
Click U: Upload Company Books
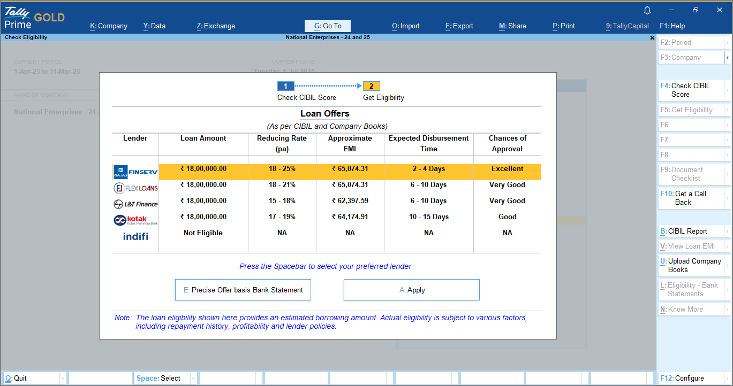point(691,265)
